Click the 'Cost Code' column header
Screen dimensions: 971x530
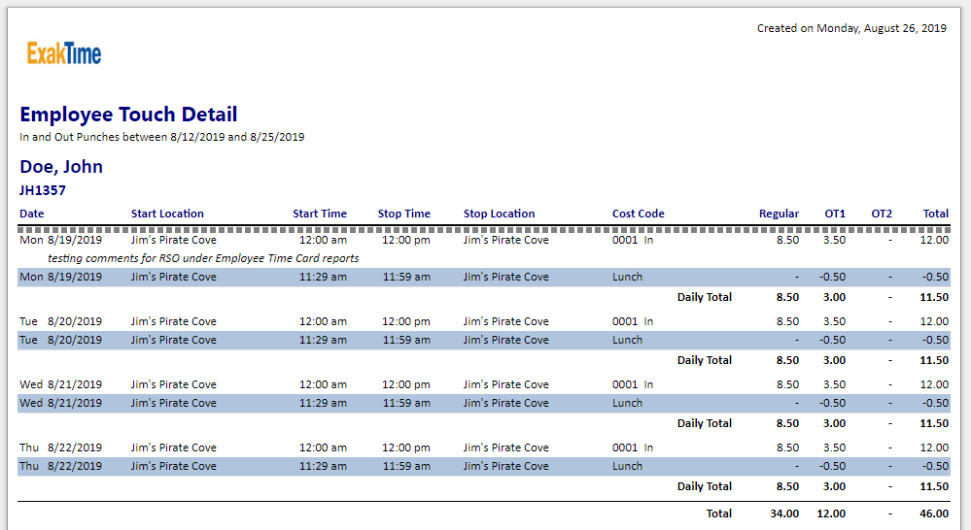click(639, 214)
